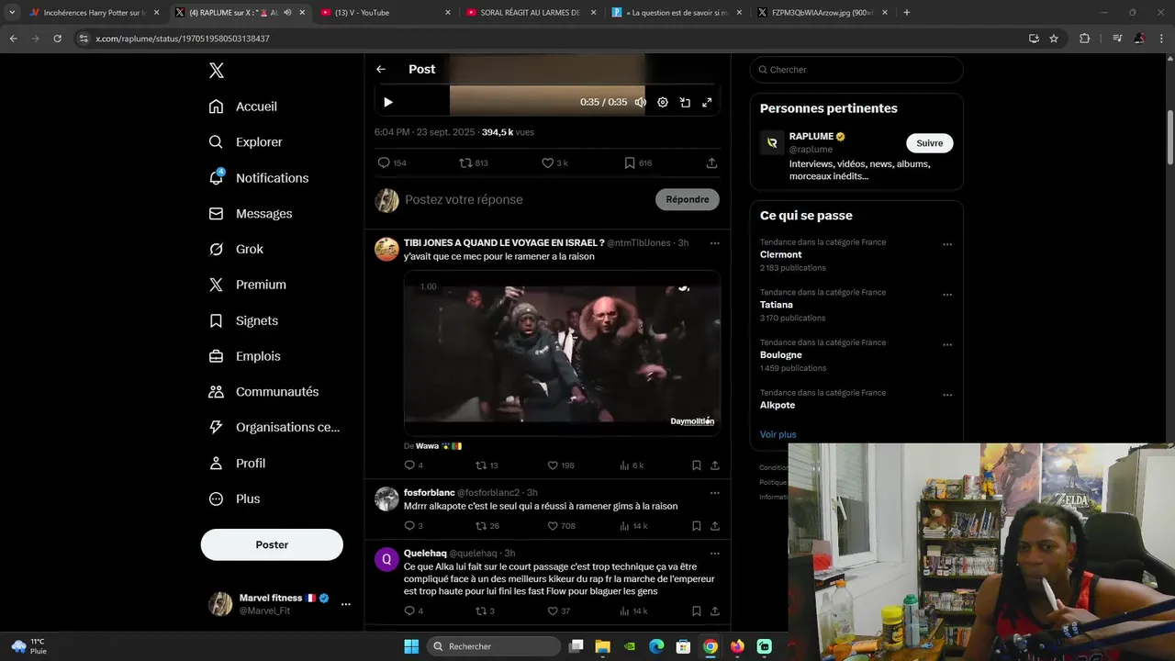
Task: Like TIBI JONES reply with 196 likes
Action: pos(561,465)
